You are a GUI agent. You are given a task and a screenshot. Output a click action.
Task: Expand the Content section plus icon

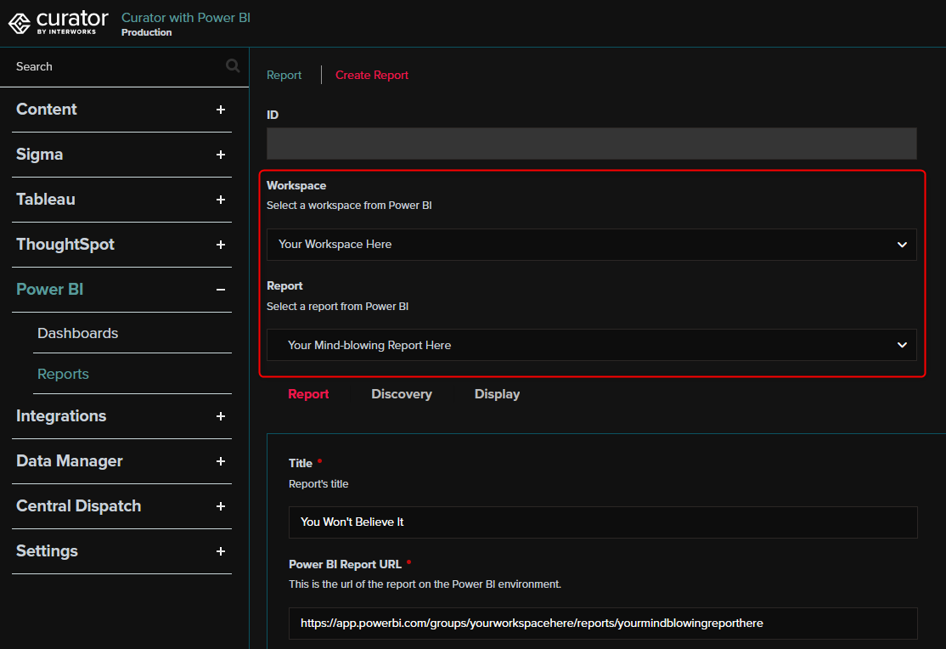coord(221,110)
